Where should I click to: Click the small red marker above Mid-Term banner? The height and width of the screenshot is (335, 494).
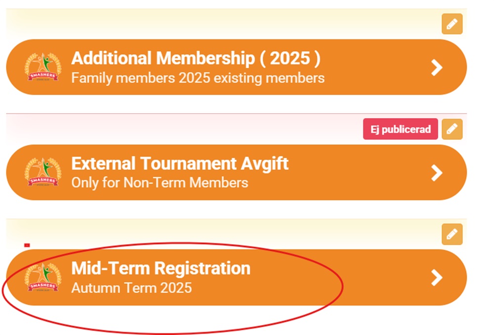click(x=27, y=245)
